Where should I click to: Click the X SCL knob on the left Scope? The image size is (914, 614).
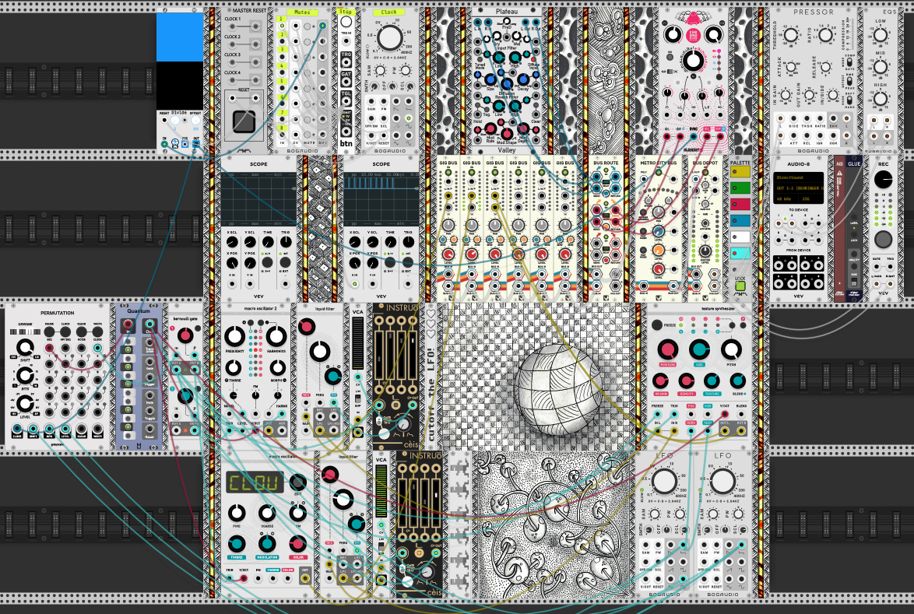[231, 242]
